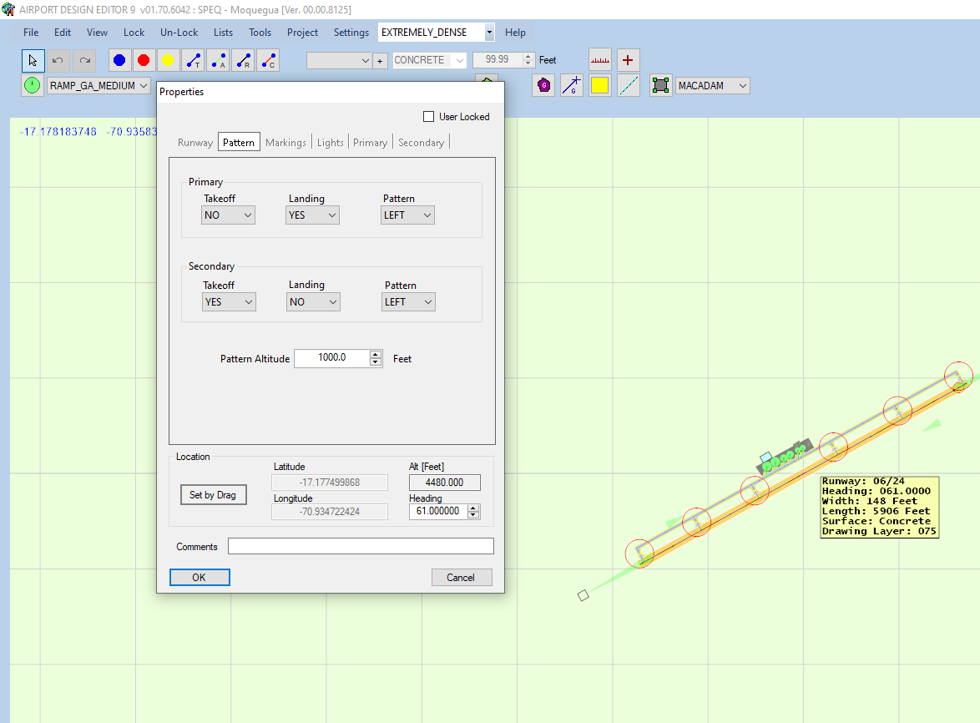Select the taxi link T tool

click(193, 61)
